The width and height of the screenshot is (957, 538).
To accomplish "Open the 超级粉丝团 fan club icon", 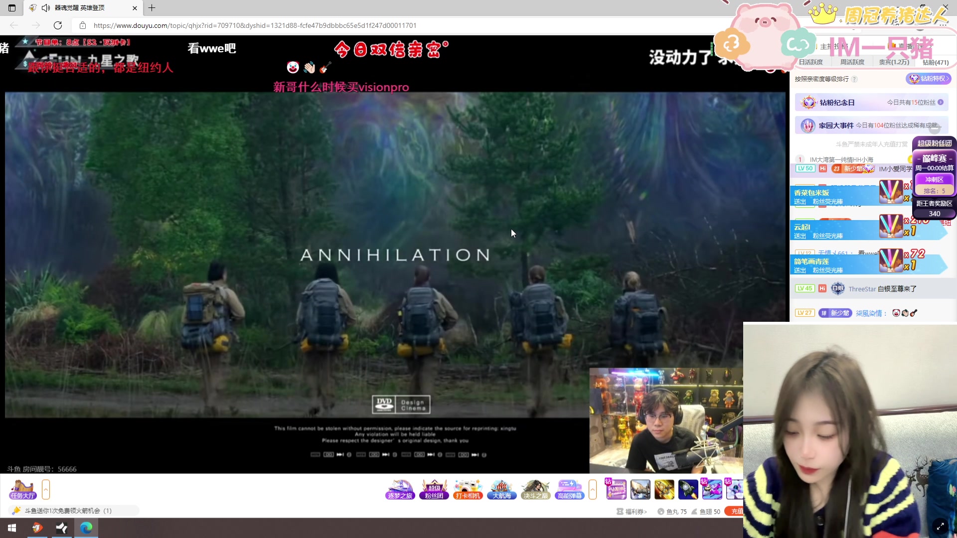I will [434, 489].
